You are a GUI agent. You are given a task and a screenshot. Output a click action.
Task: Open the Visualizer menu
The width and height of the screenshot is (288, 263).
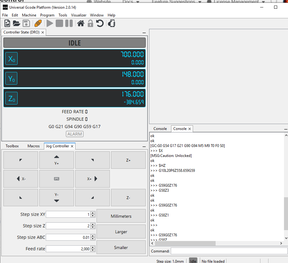click(79, 15)
